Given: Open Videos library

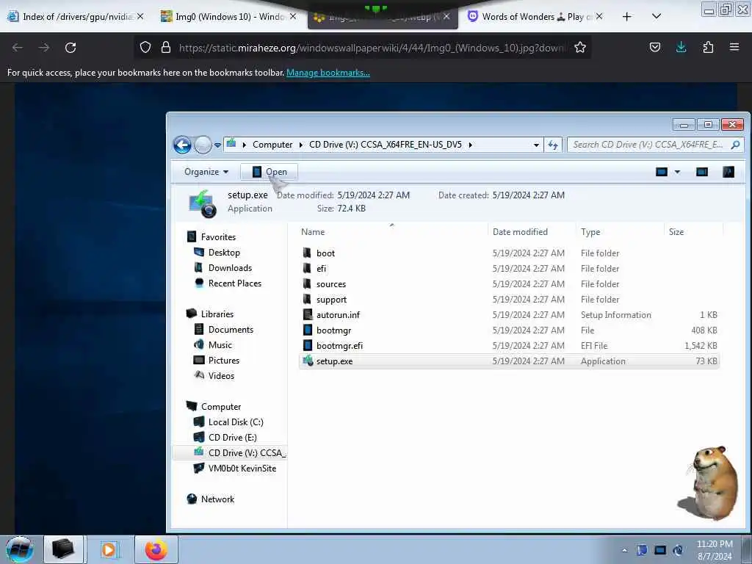Looking at the screenshot, I should pos(221,375).
